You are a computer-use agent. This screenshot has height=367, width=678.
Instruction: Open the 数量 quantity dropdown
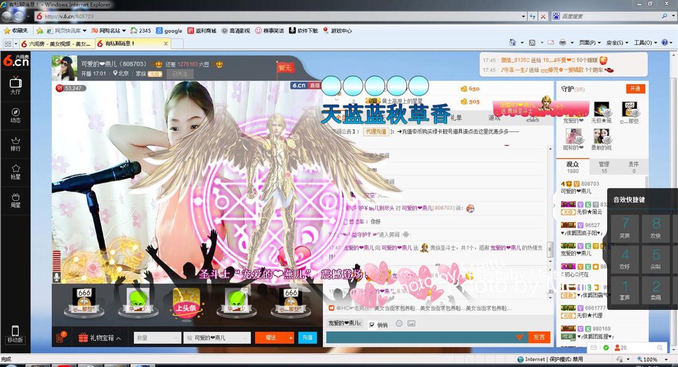158,338
